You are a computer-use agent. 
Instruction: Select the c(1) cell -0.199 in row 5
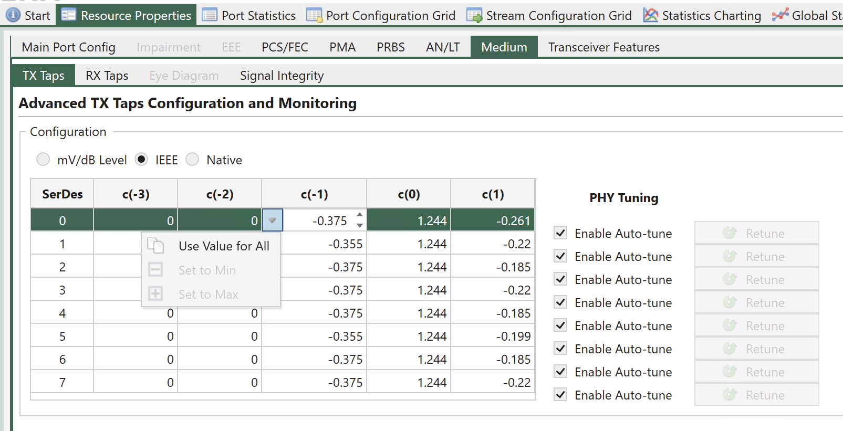(493, 336)
